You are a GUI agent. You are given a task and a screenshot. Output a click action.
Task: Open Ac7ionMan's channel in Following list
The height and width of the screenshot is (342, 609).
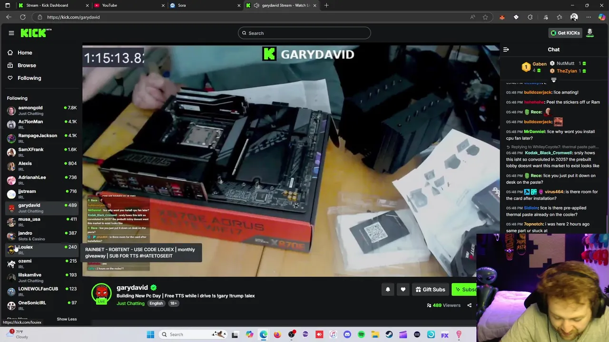click(x=42, y=124)
